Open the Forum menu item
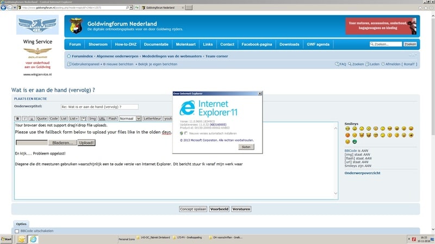Screen dimensions: 435x244 point(75,44)
